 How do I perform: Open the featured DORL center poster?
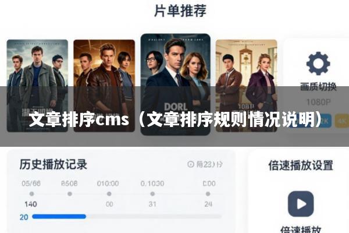[176, 84]
